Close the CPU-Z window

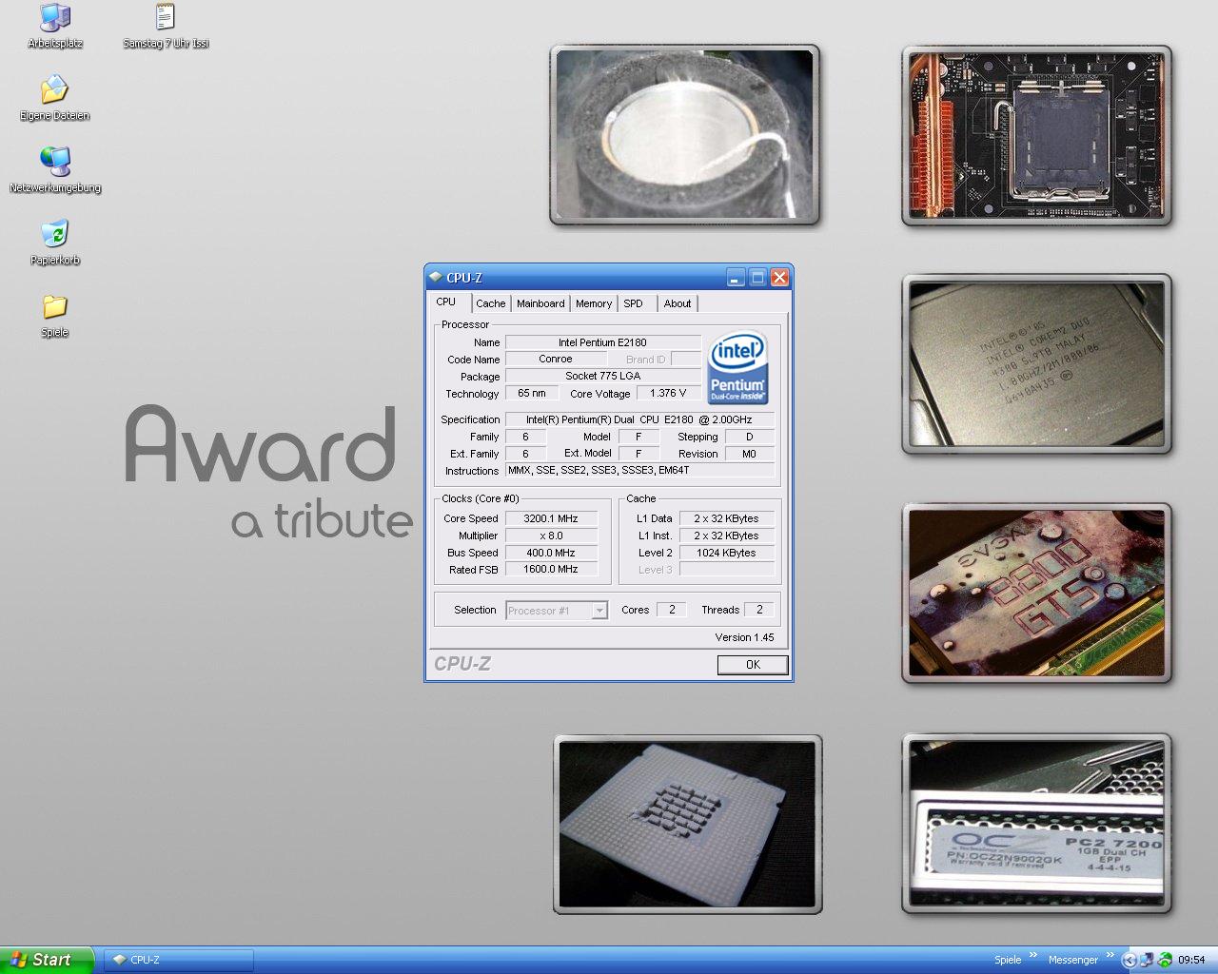(x=779, y=278)
